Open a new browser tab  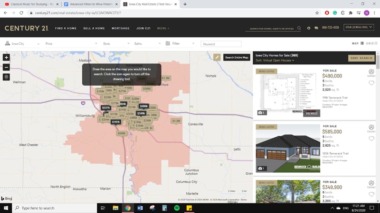click(185, 4)
